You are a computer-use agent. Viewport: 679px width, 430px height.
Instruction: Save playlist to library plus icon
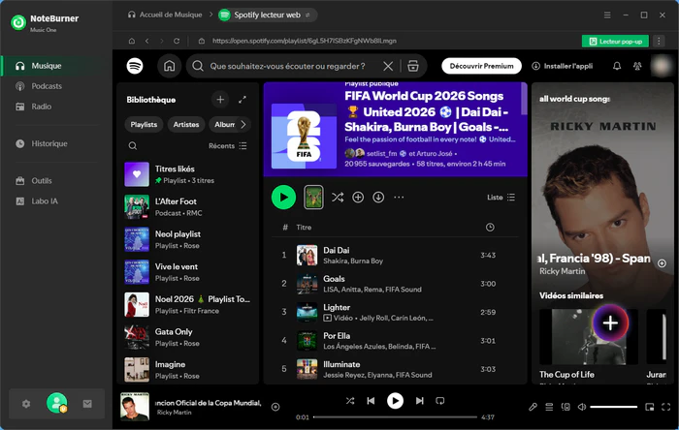coord(358,198)
